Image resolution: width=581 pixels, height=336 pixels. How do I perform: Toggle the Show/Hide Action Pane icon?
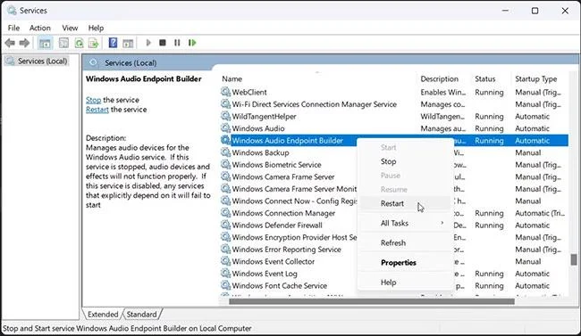click(x=128, y=43)
